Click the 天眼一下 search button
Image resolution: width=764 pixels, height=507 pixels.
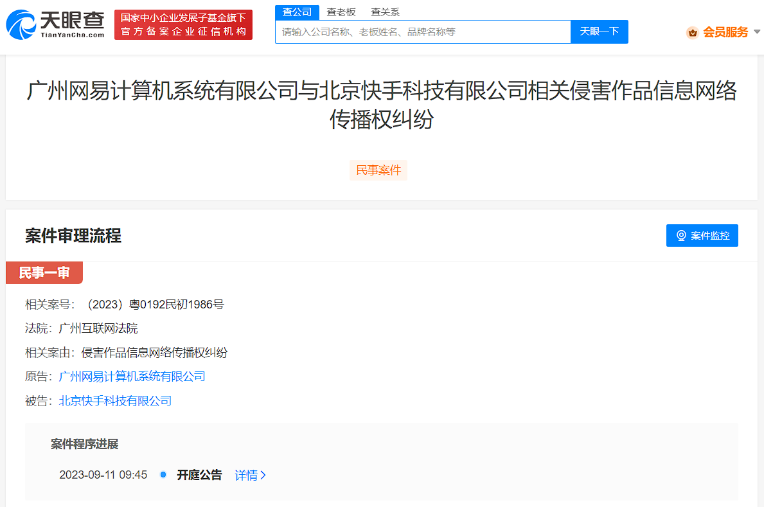(599, 31)
